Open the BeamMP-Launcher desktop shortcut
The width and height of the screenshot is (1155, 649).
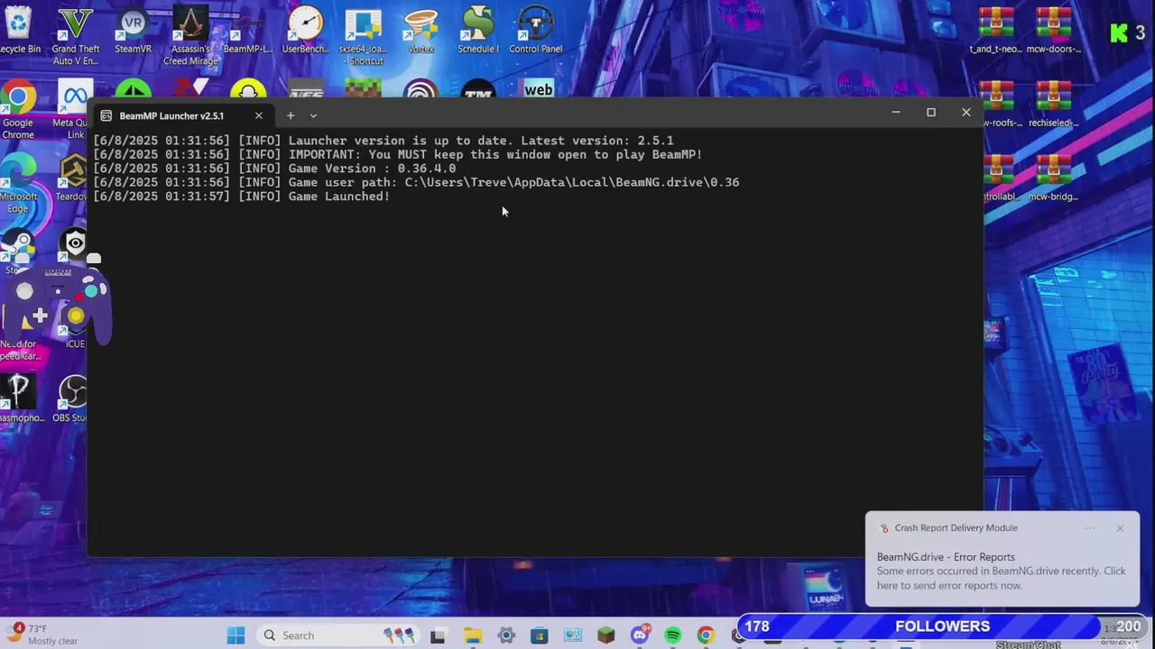tap(247, 30)
